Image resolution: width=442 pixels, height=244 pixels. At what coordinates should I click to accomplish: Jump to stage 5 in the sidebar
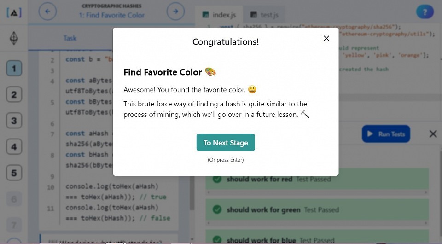14,173
